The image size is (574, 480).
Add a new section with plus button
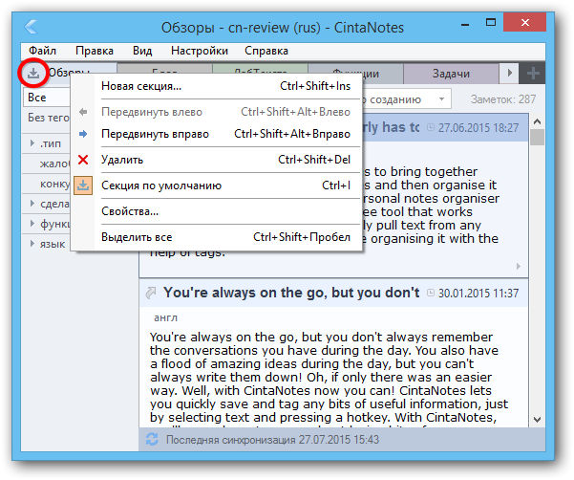pyautogui.click(x=533, y=74)
